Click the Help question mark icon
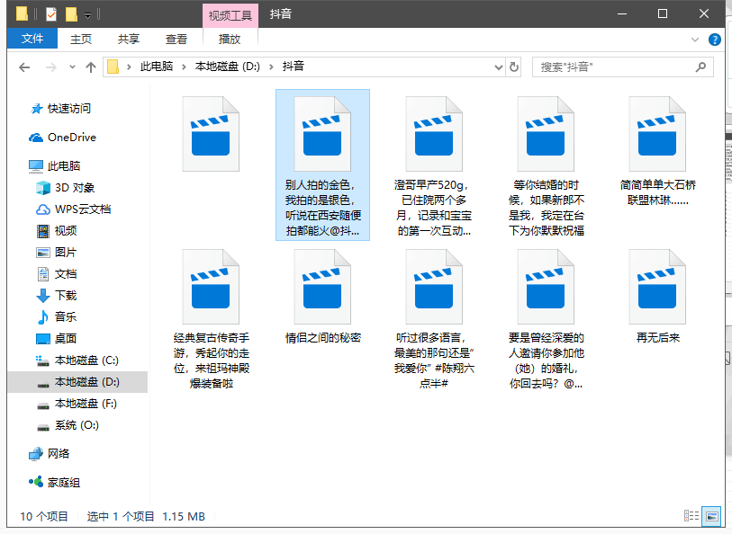The image size is (732, 534). click(x=715, y=40)
